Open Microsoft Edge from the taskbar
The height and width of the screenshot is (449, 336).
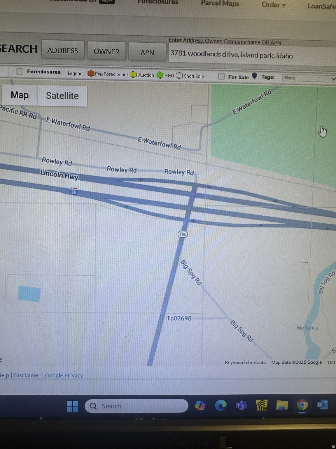pyautogui.click(x=221, y=405)
